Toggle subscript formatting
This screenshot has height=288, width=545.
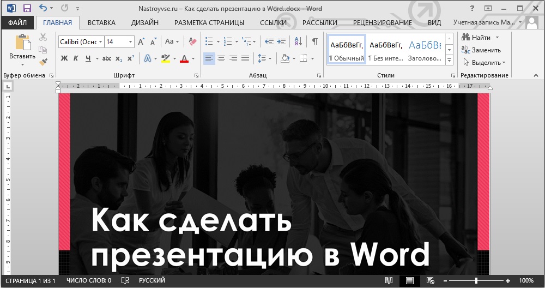(119, 59)
